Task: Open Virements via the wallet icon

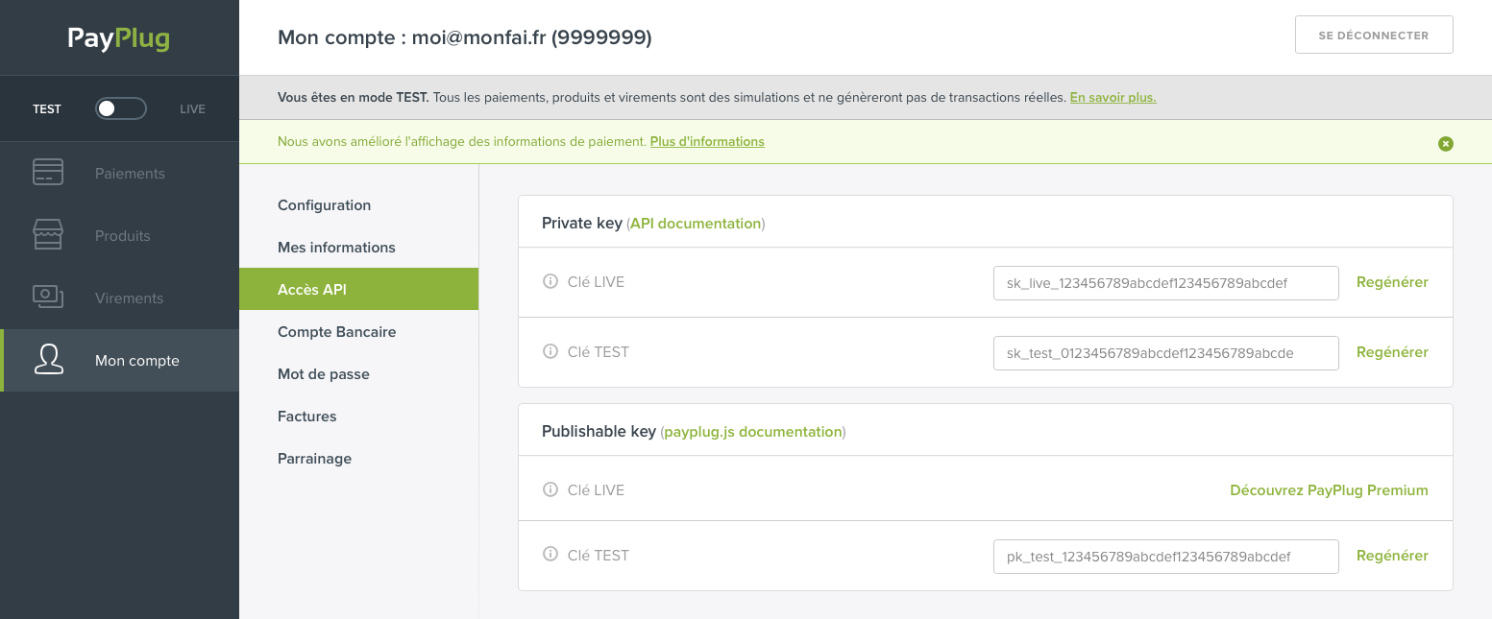Action: pos(48,298)
